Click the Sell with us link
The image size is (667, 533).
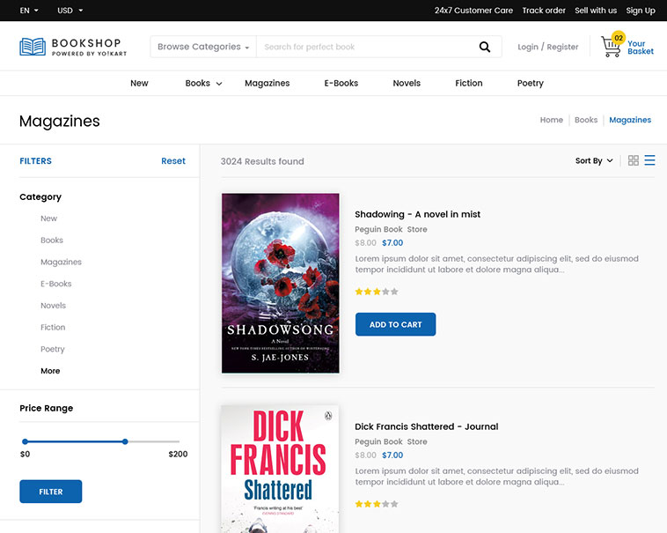[596, 11]
